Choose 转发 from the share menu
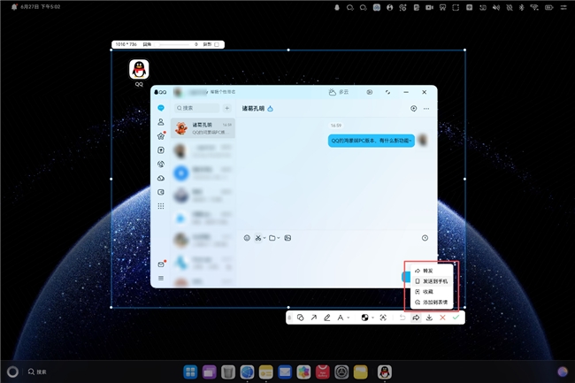 432,271
